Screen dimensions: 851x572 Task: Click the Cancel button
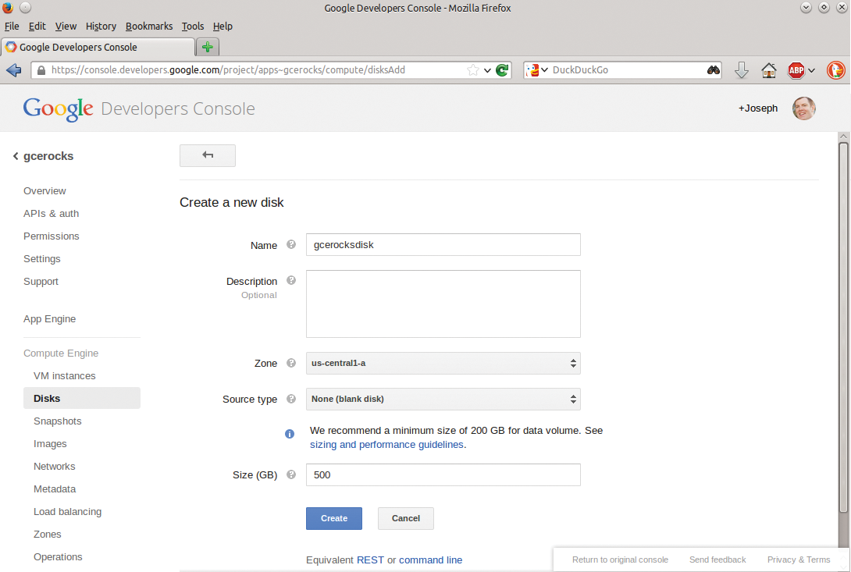[x=406, y=518]
